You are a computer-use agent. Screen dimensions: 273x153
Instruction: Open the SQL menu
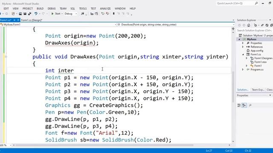point(73,8)
